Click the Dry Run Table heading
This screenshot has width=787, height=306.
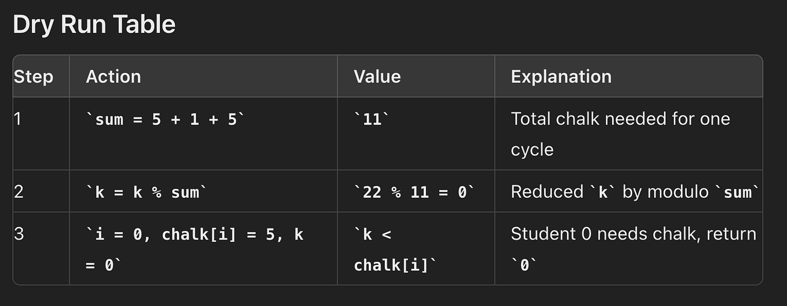coord(94,25)
